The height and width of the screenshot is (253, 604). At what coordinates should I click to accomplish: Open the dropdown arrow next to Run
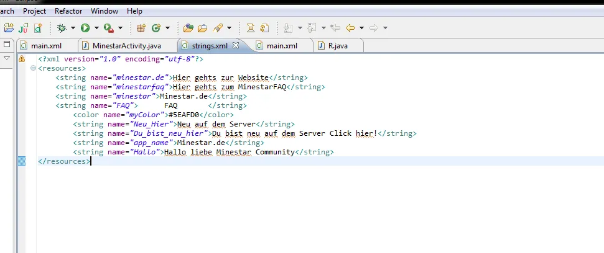(96, 28)
